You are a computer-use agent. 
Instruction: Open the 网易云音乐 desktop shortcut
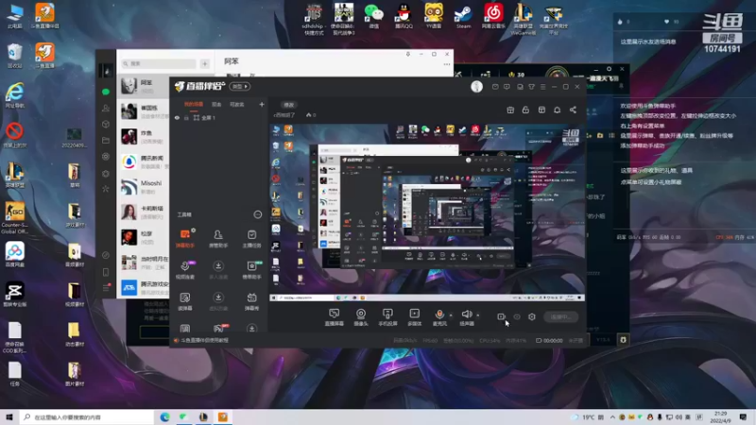point(493,16)
